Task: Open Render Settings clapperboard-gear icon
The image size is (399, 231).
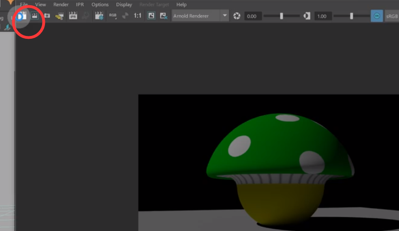Action: point(99,16)
